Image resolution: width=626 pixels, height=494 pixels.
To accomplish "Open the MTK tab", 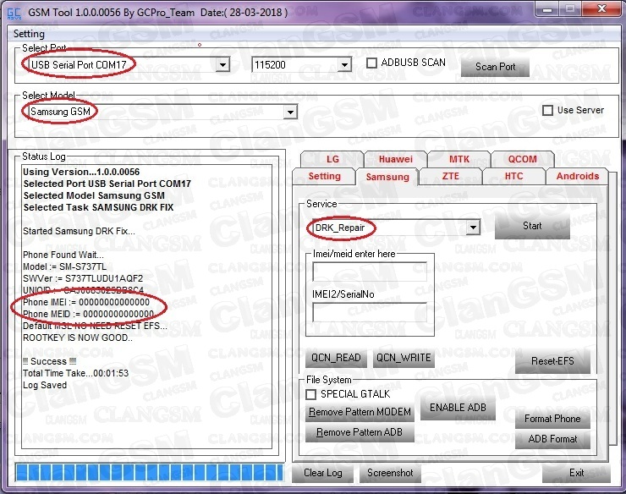I will 459,159.
